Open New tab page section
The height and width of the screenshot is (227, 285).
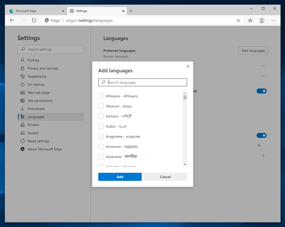(x=51, y=92)
